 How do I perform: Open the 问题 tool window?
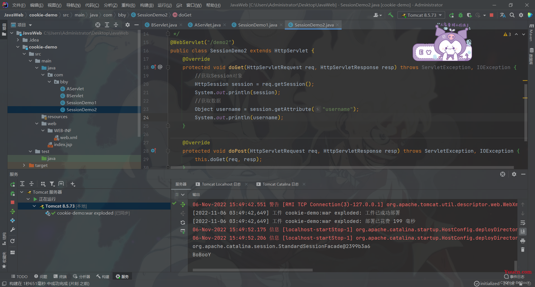tap(41, 276)
